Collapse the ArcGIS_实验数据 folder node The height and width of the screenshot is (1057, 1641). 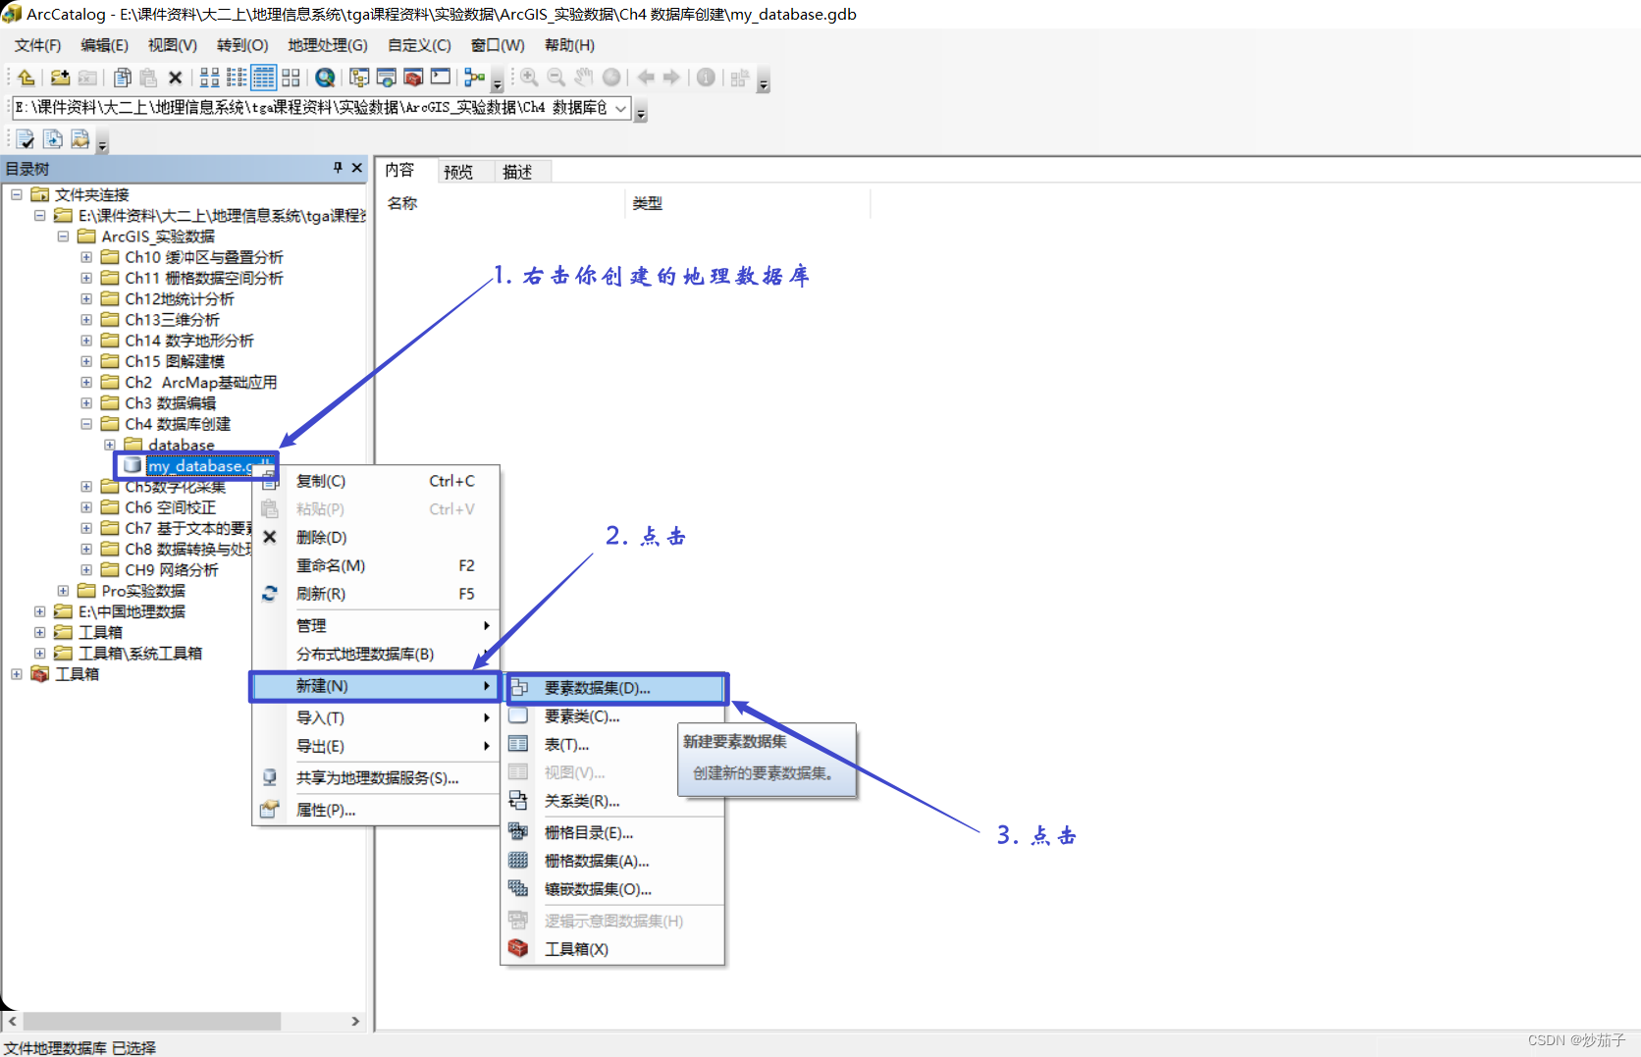[63, 237]
